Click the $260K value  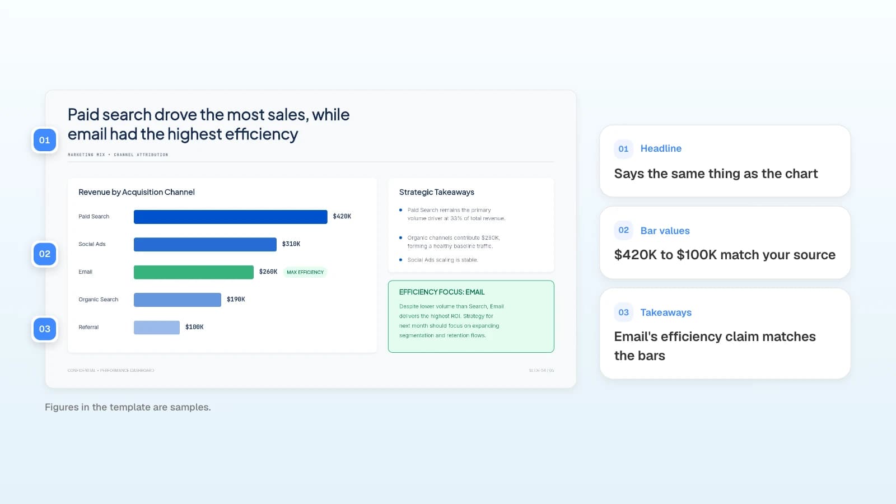coord(268,272)
